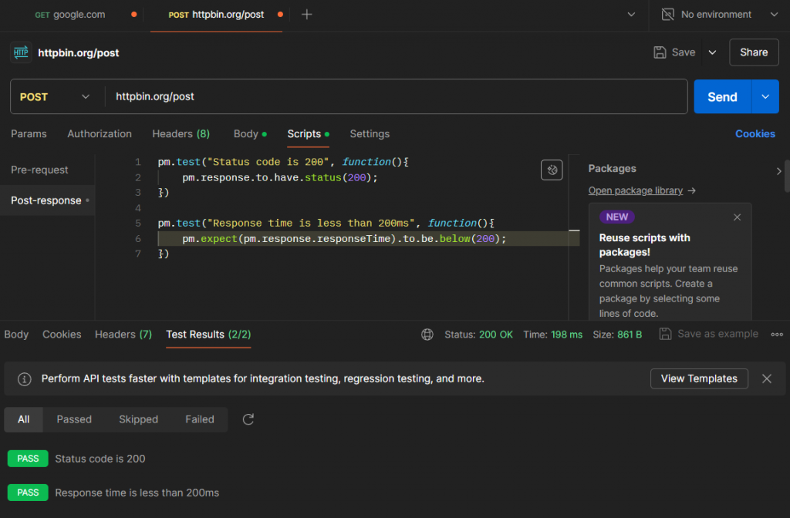
Task: Send the request
Action: point(722,96)
